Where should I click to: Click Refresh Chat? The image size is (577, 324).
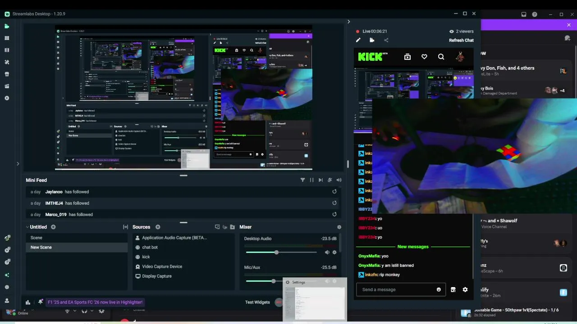pos(461,40)
